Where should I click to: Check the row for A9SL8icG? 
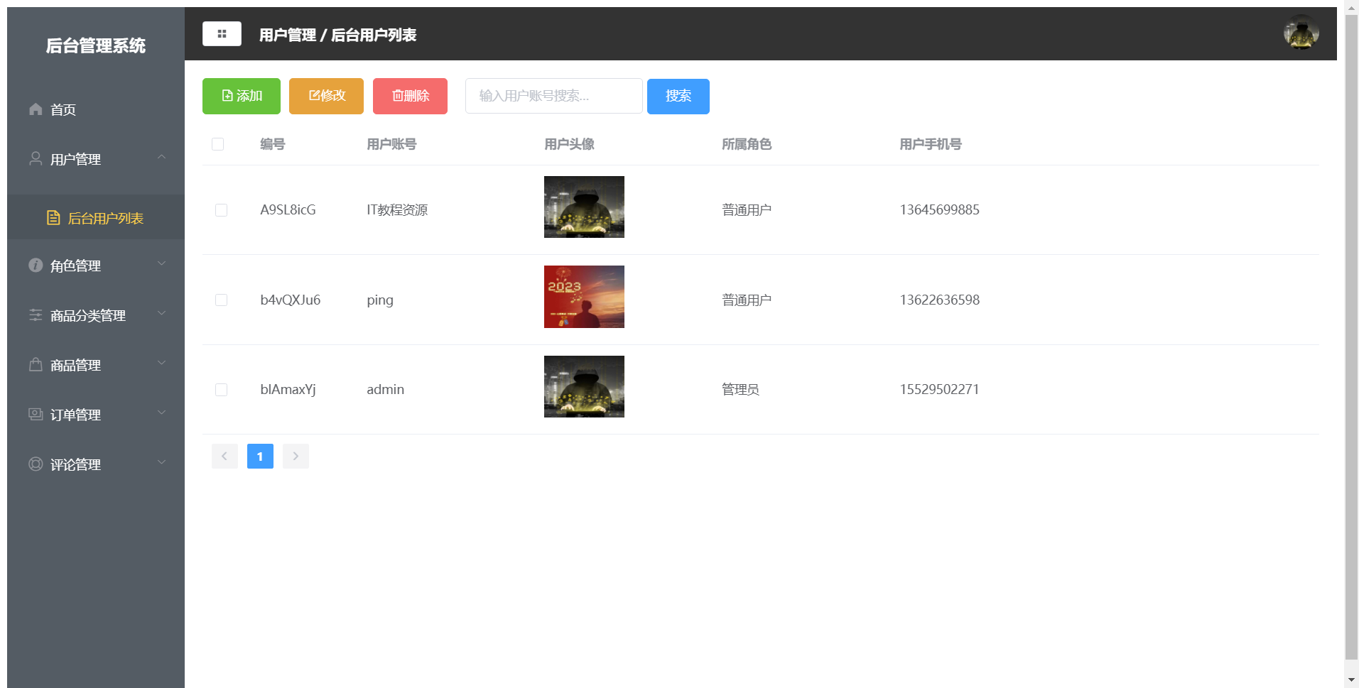click(x=221, y=210)
